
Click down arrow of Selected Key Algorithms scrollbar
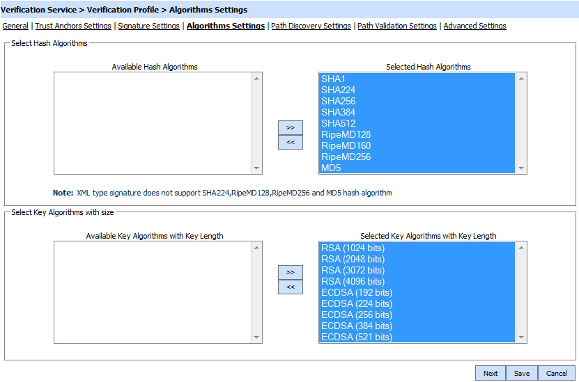521,337
